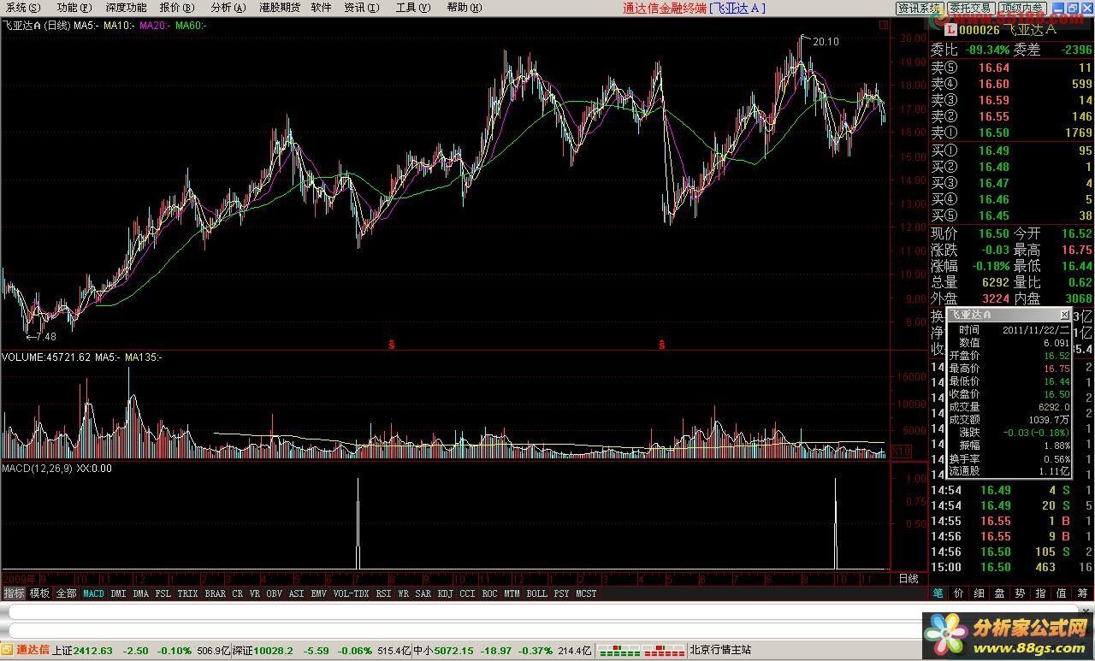
Task: Select the MACD indicator tab
Action: [93, 593]
